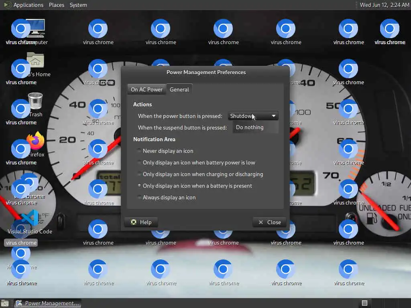The width and height of the screenshot is (411, 308).
Task: Select Only display icon when a battery is present
Action: tap(195, 186)
